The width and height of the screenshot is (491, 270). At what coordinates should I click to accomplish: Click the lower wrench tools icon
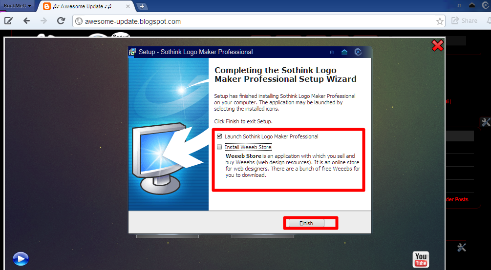[x=462, y=248]
